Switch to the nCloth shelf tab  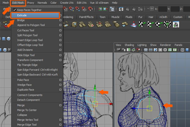tap(164, 17)
